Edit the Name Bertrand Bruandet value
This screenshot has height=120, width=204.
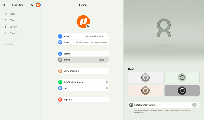point(95,37)
